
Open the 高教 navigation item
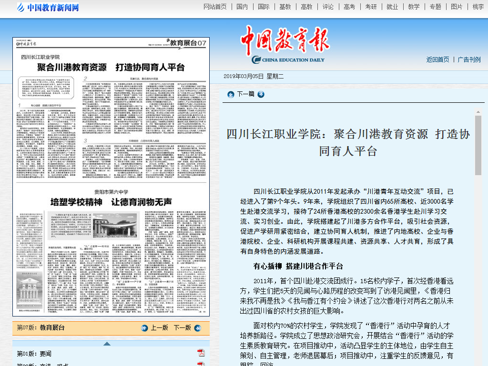pos(306,7)
